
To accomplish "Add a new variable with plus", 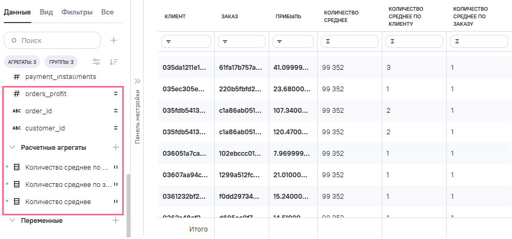I will click(x=115, y=220).
